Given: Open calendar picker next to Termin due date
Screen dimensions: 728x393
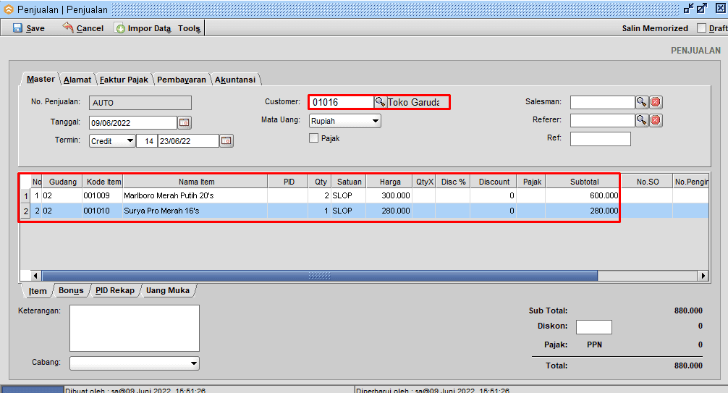Looking at the screenshot, I should (227, 140).
